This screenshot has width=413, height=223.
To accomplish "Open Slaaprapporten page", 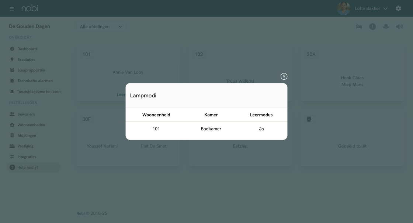I will (x=31, y=70).
